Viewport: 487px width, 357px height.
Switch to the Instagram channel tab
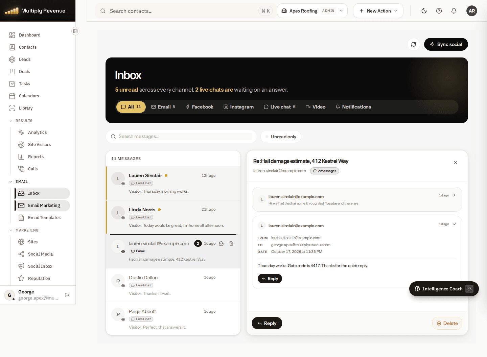pyautogui.click(x=238, y=107)
